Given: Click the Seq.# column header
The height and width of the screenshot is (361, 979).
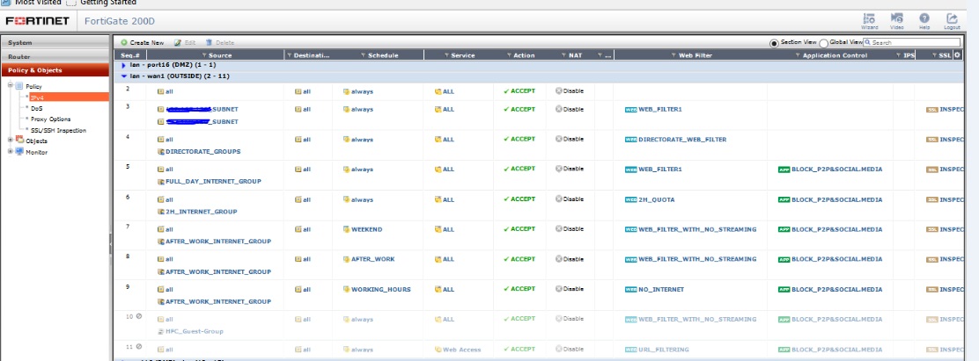Looking at the screenshot, I should pos(130,55).
